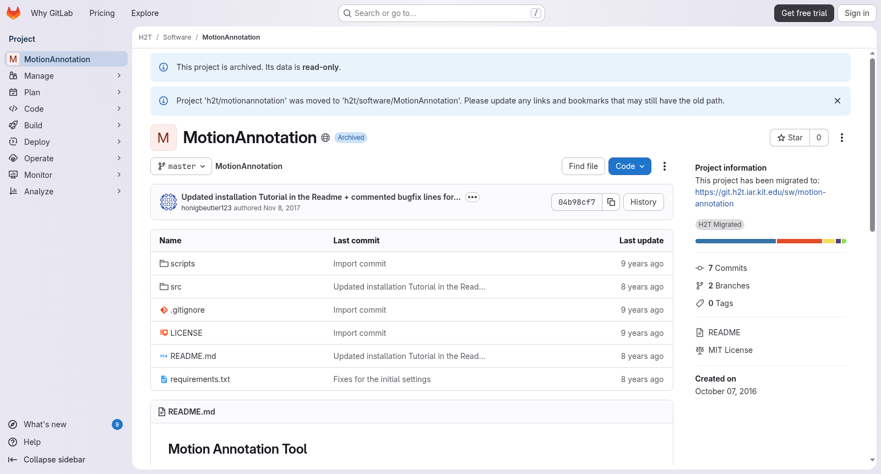
Task: Open the Explore link
Action: 145,13
